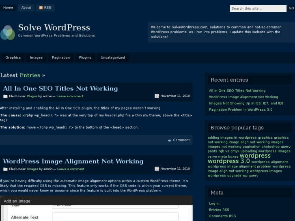Click the Images category link in post meta
The image size is (295, 221).
coord(32,169)
